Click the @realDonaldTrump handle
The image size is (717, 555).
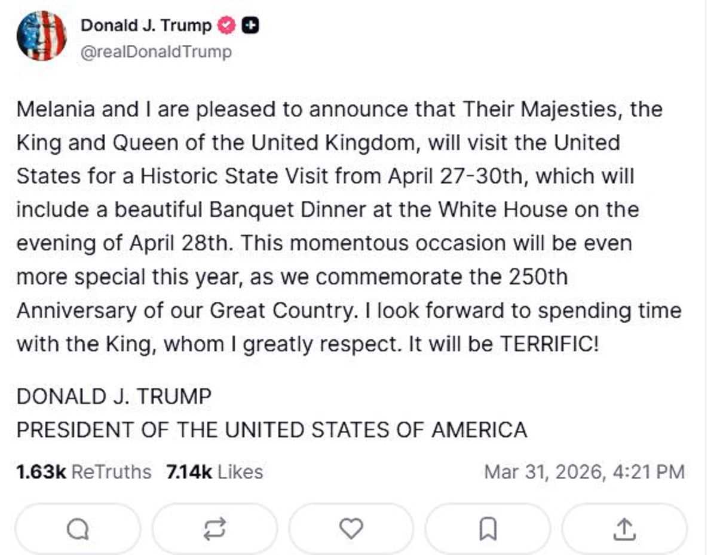click(156, 52)
